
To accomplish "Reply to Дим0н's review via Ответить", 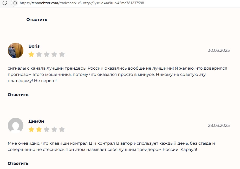I will point(18,164).
